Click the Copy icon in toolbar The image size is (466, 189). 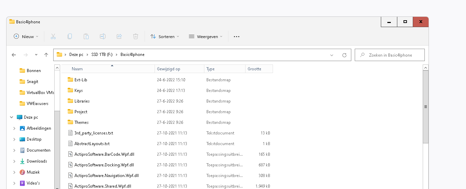[70, 36]
